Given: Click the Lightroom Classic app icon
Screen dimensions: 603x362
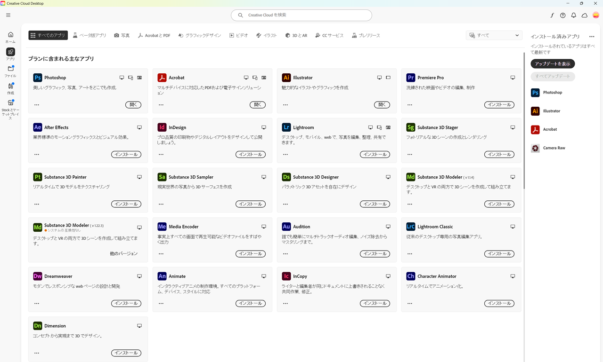Looking at the screenshot, I should tap(411, 227).
